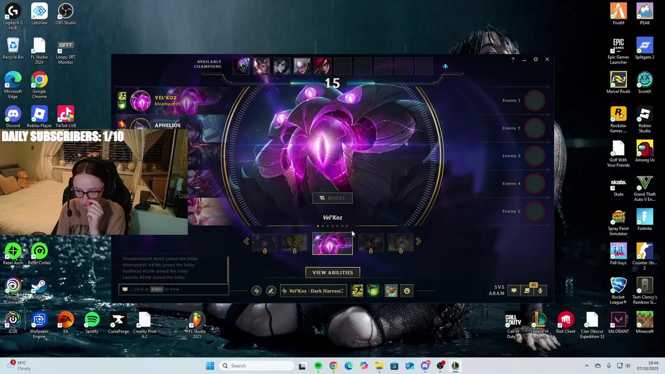Change second green summoner spell
Viewport: 665px width, 374px height.
pos(373,291)
